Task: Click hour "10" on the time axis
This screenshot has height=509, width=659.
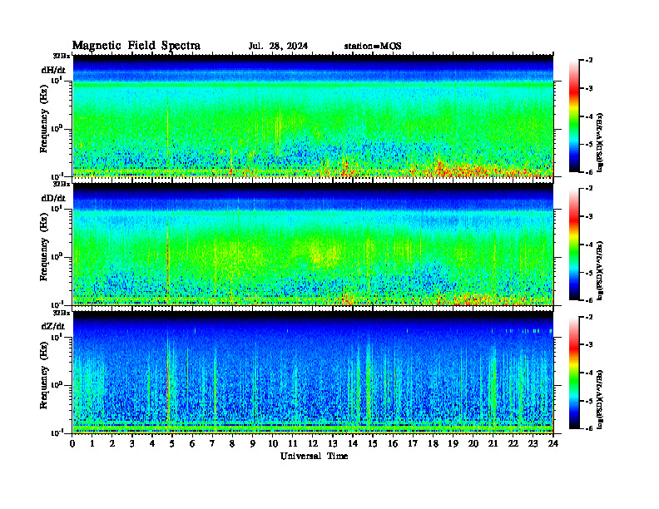Action: [x=273, y=443]
